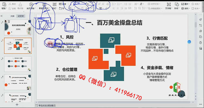This screenshot has height=108, width=204.
Task: Open the Arrange (排列) dropdown
Action: (x=186, y=8)
